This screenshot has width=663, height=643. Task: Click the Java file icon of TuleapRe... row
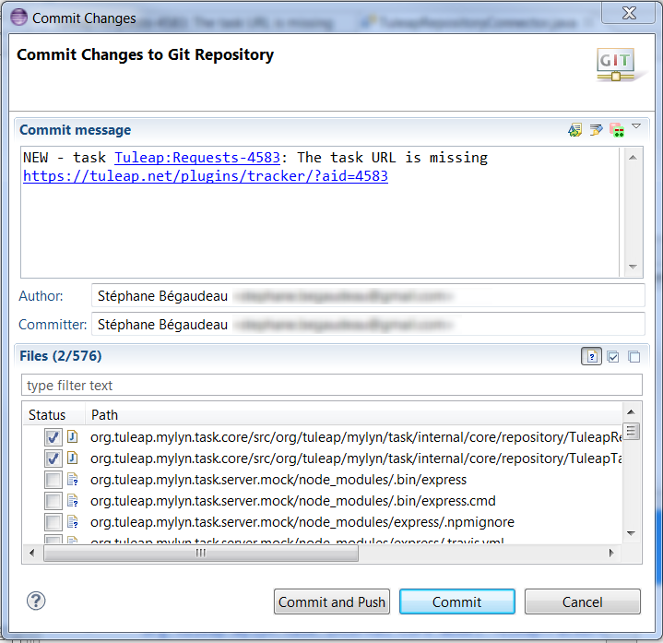point(73,436)
